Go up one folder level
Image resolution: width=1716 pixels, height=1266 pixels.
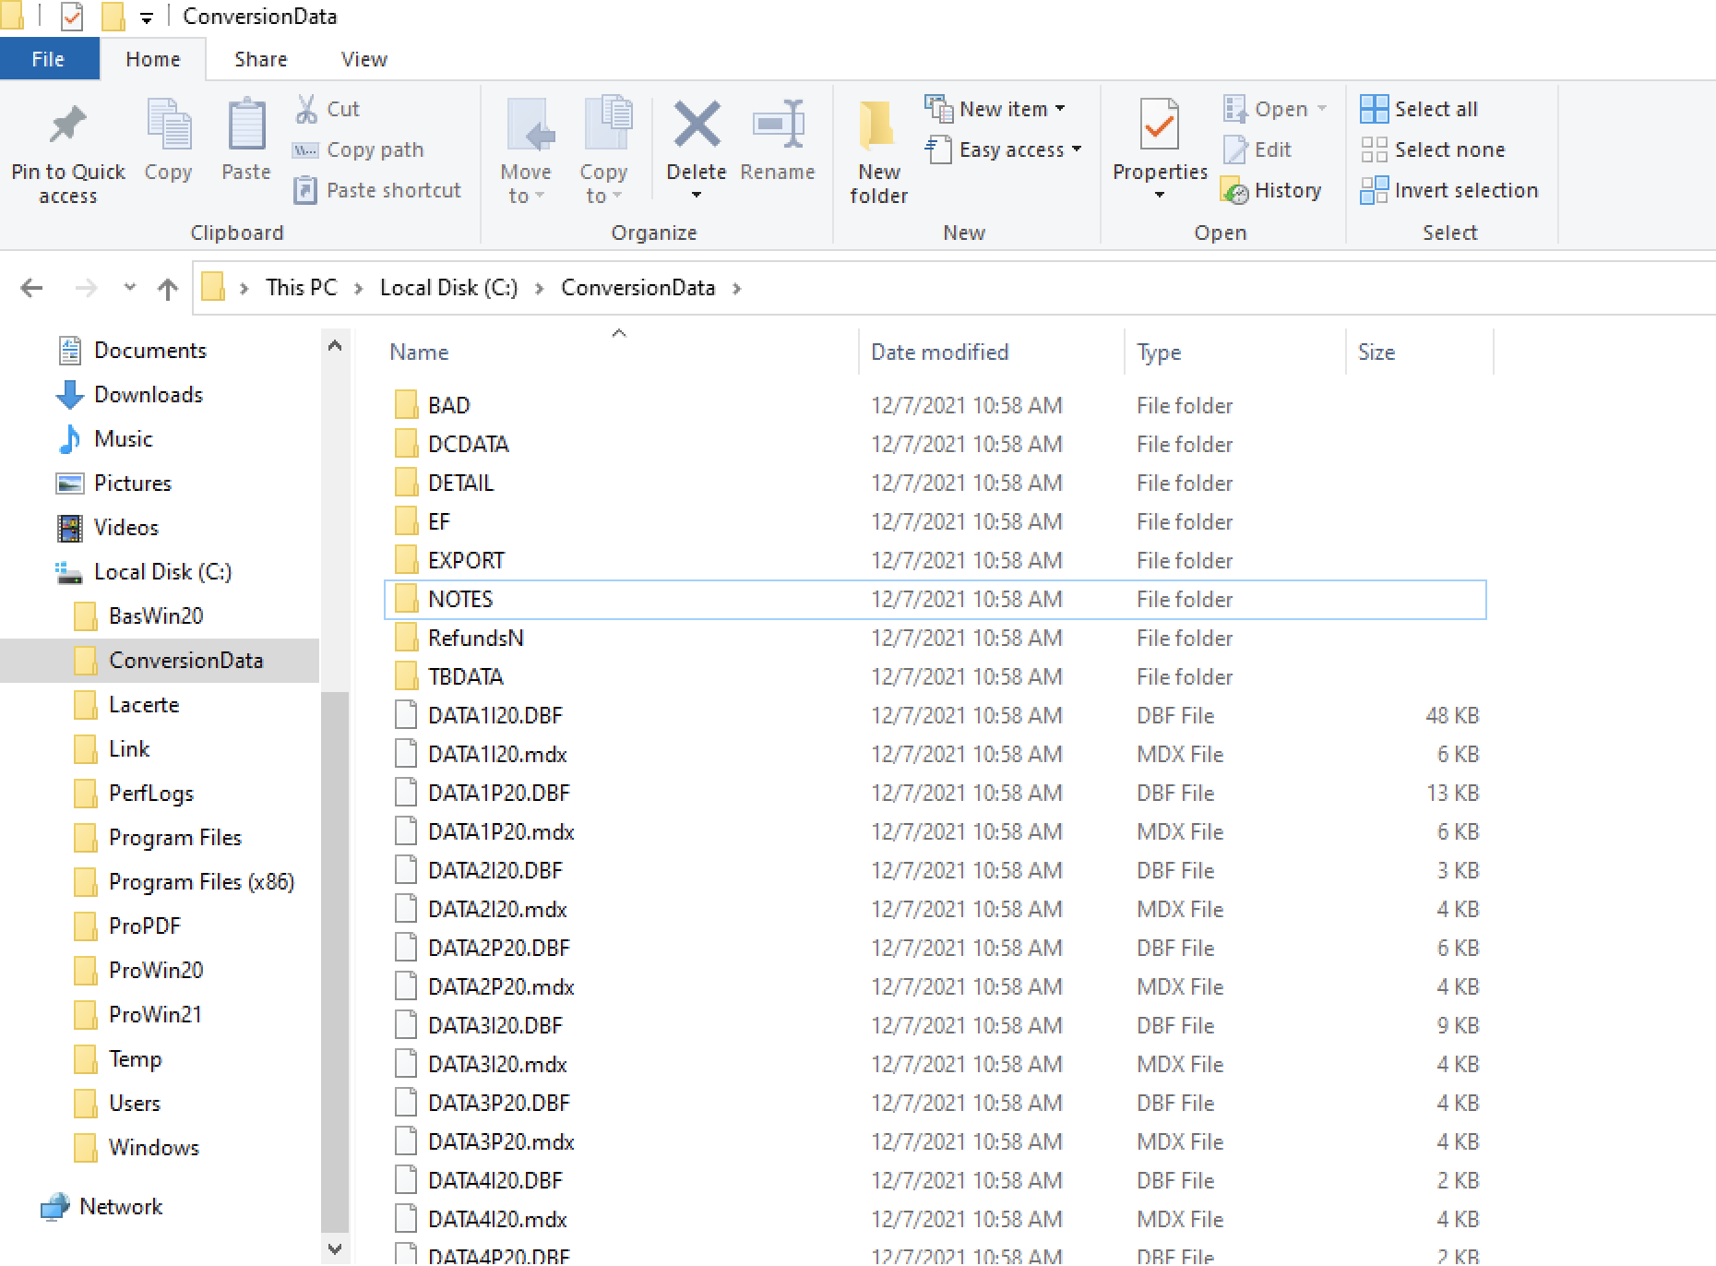click(x=167, y=289)
